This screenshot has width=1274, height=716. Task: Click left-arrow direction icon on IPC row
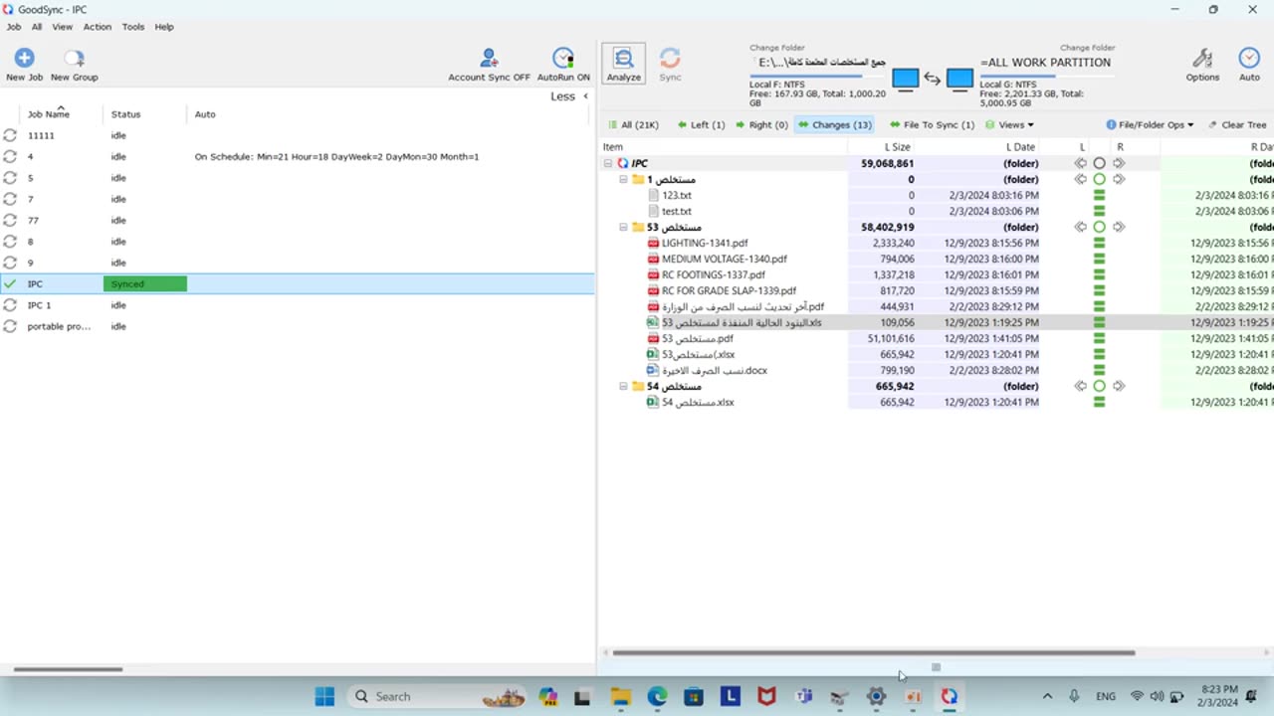(x=1081, y=163)
